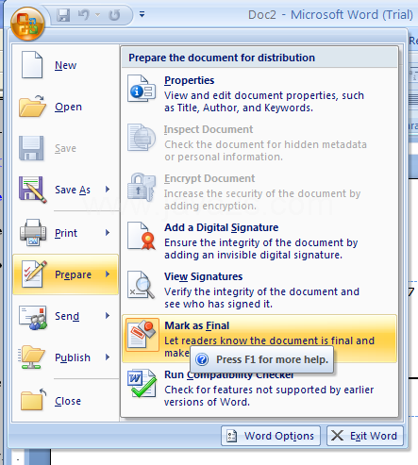
Task: Click the greyed Save floppy icon in menu
Action: coord(31,148)
